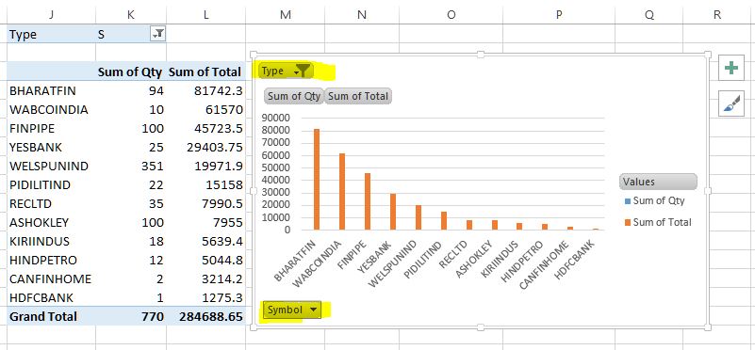Viewport: 755px width, 350px height.
Task: Click the HDFCBANK category label on chart axis
Action: pyautogui.click(x=575, y=259)
